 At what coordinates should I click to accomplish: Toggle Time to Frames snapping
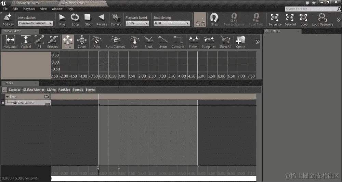(x=234, y=19)
